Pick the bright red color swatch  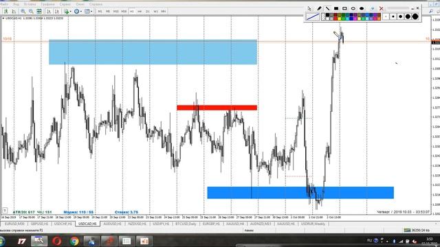click(335, 19)
